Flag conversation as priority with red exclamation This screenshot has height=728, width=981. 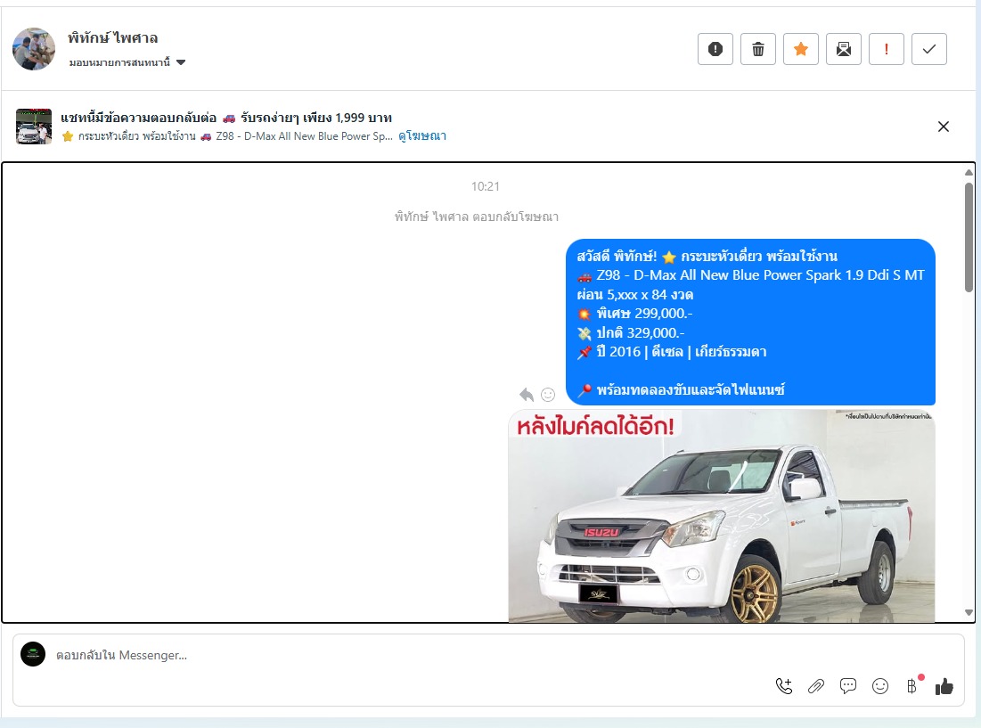tap(886, 49)
